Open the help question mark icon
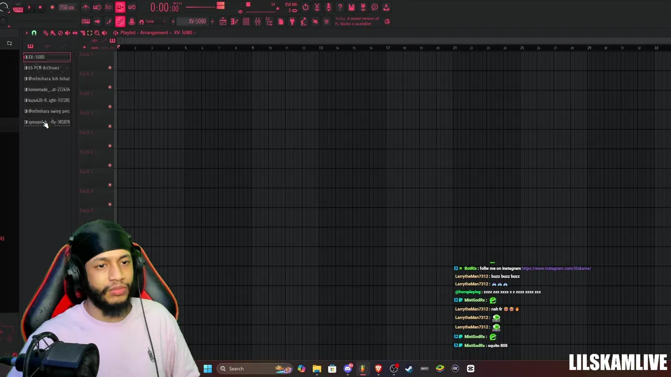Image resolution: width=671 pixels, height=377 pixels. tap(340, 7)
